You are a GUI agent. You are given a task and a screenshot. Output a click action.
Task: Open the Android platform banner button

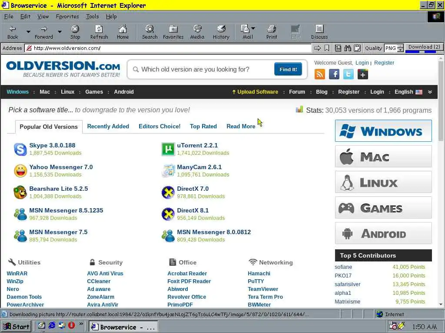pyautogui.click(x=383, y=233)
